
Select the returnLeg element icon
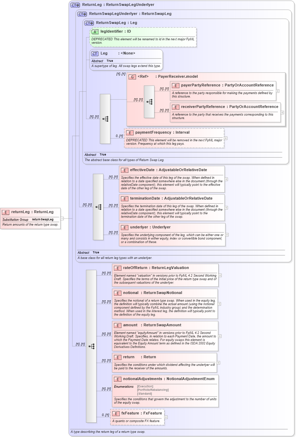pyautogui.click(x=5, y=212)
